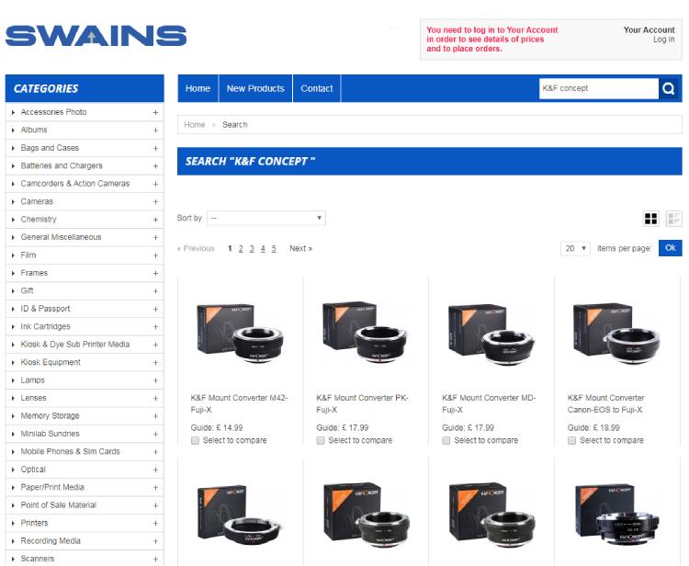Click the Log in link
The width and height of the screenshot is (689, 566).
tap(663, 40)
